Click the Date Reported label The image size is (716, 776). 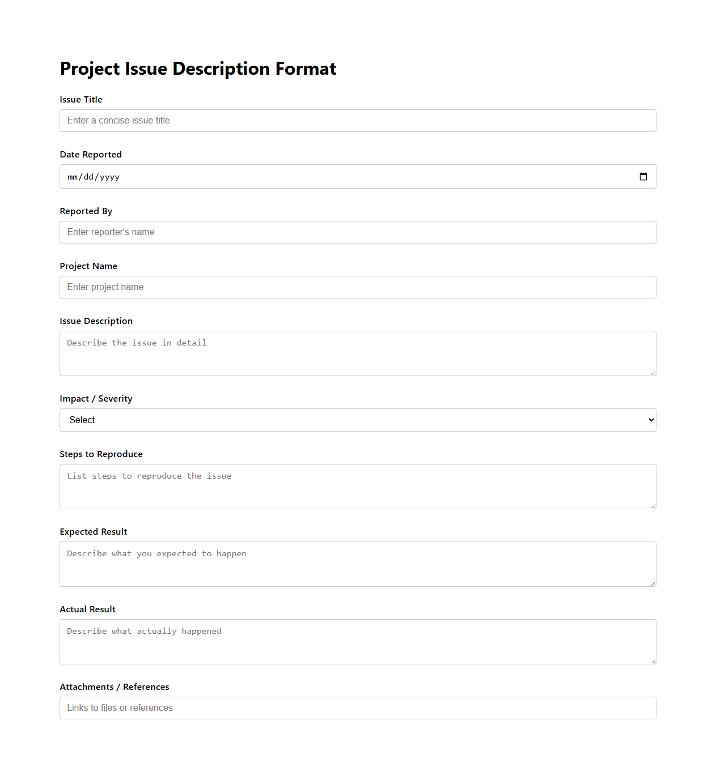point(91,154)
